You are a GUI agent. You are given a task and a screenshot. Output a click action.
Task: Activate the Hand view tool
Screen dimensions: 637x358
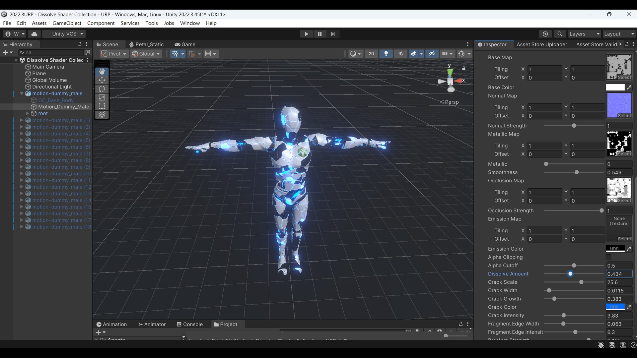pos(102,72)
